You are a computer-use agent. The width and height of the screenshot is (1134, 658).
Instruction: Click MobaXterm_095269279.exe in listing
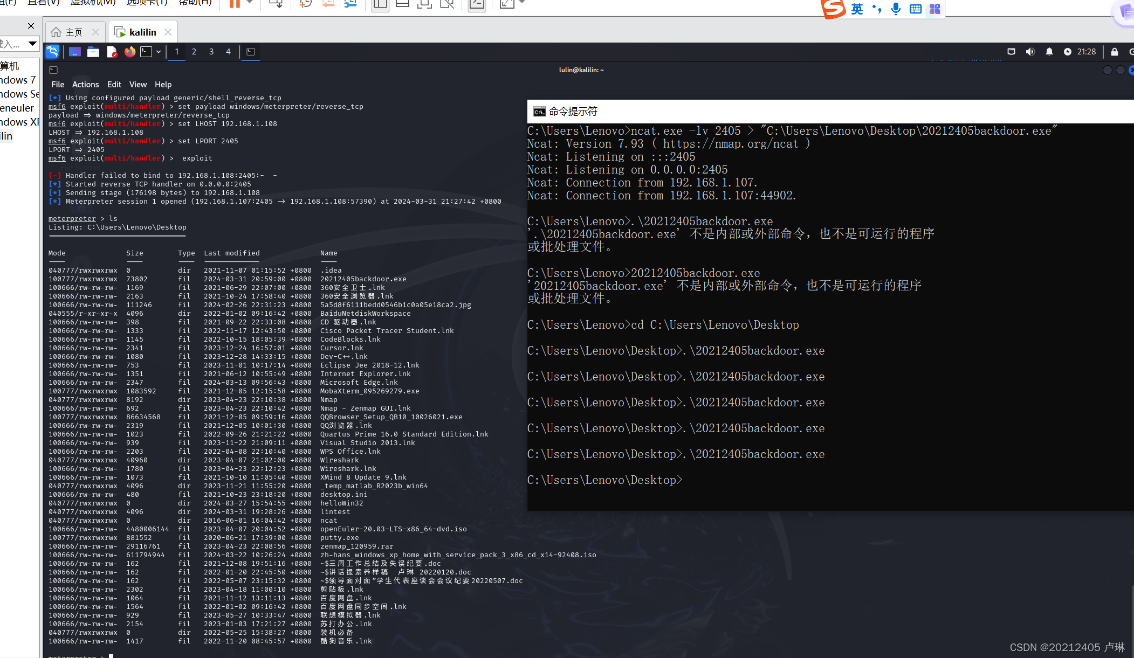point(370,391)
